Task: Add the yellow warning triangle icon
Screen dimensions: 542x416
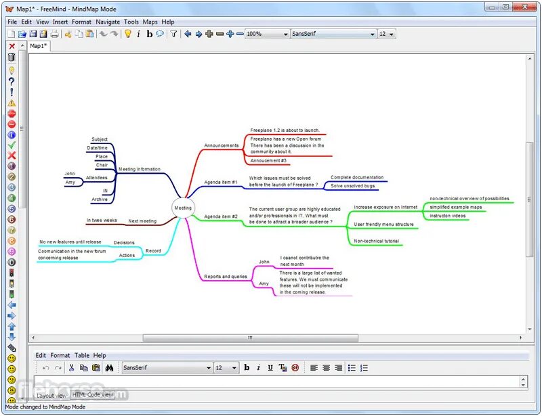Action: [12, 103]
